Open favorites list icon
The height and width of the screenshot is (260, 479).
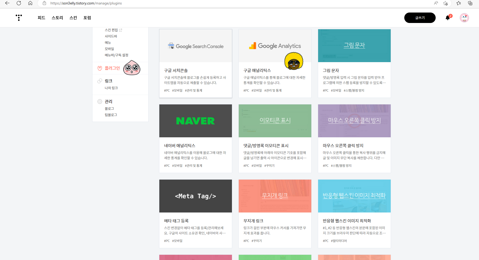(x=459, y=3)
